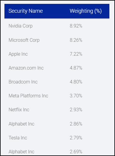
Task: Open the Meta Platforms Inc entry
Action: [x=28, y=96]
